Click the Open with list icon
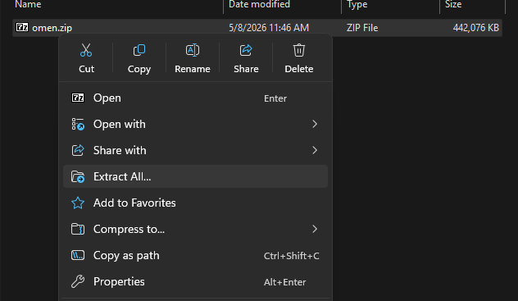This screenshot has width=518, height=301. (78, 124)
